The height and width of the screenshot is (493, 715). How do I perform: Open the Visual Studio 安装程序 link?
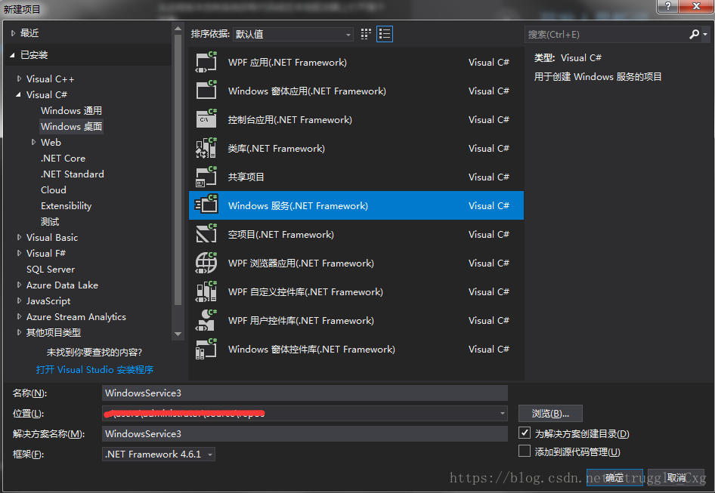[94, 369]
